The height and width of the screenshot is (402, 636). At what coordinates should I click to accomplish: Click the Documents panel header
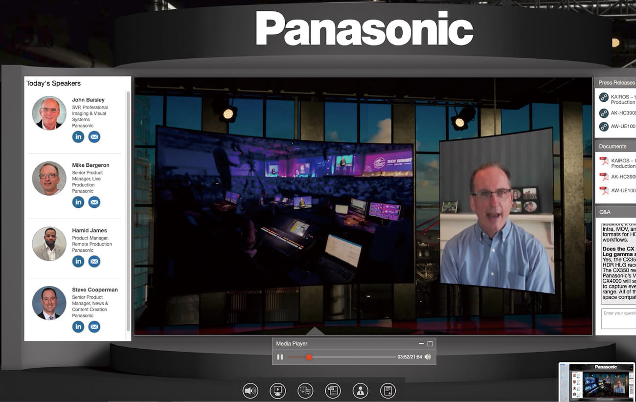pos(615,146)
